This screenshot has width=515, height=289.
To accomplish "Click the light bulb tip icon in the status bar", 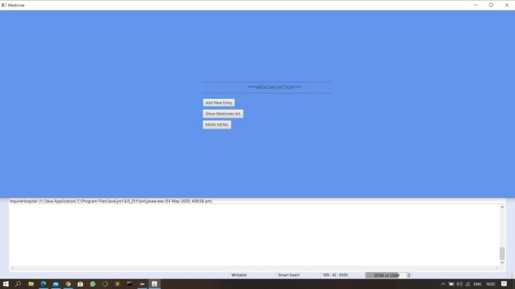I will pyautogui.click(x=511, y=276).
